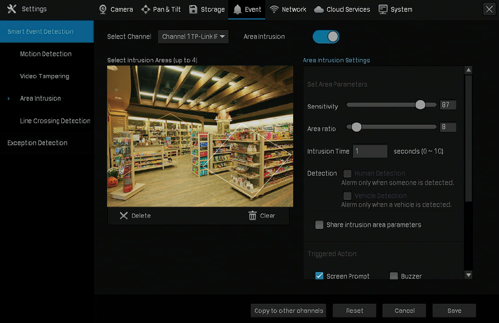499x323 pixels.
Task: Click the Storage disk icon
Action: pyautogui.click(x=193, y=9)
